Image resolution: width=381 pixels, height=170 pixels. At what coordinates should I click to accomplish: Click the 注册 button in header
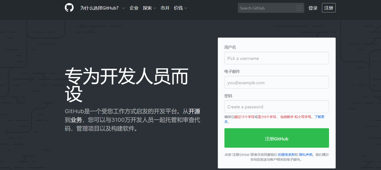(x=329, y=8)
